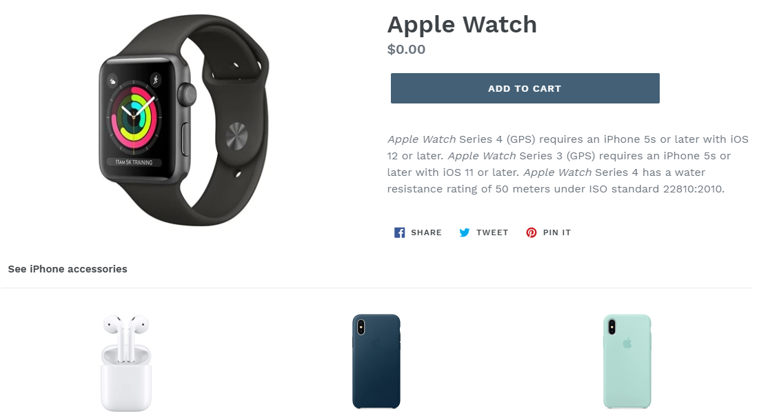Open the AirPods accessory thumbnail

[126, 363]
